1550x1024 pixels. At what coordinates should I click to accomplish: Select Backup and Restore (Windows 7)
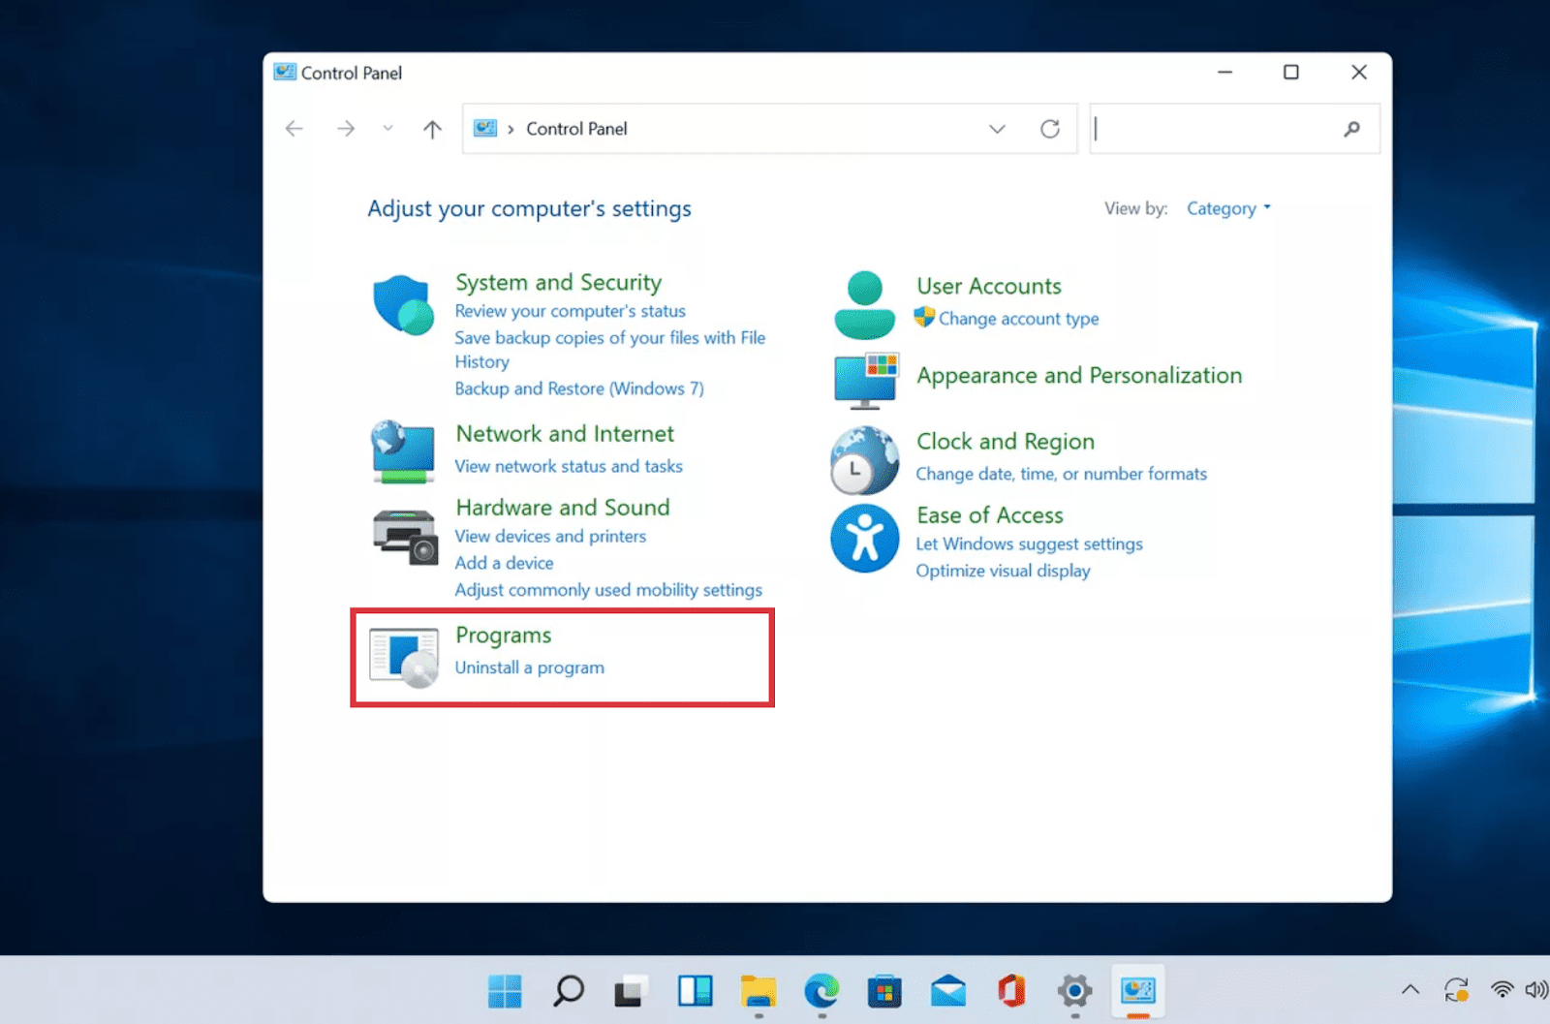[x=579, y=388]
